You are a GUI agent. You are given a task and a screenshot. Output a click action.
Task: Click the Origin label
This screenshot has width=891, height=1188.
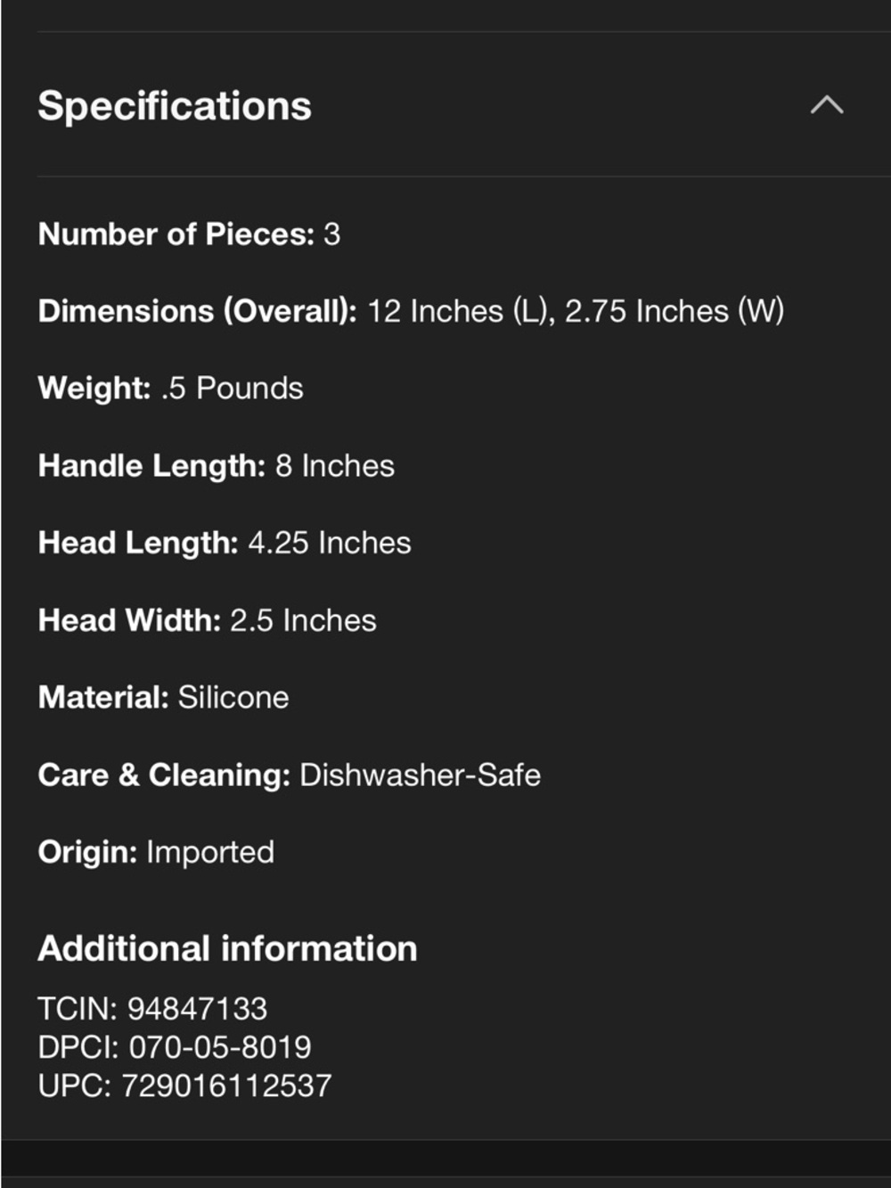pyautogui.click(x=87, y=853)
